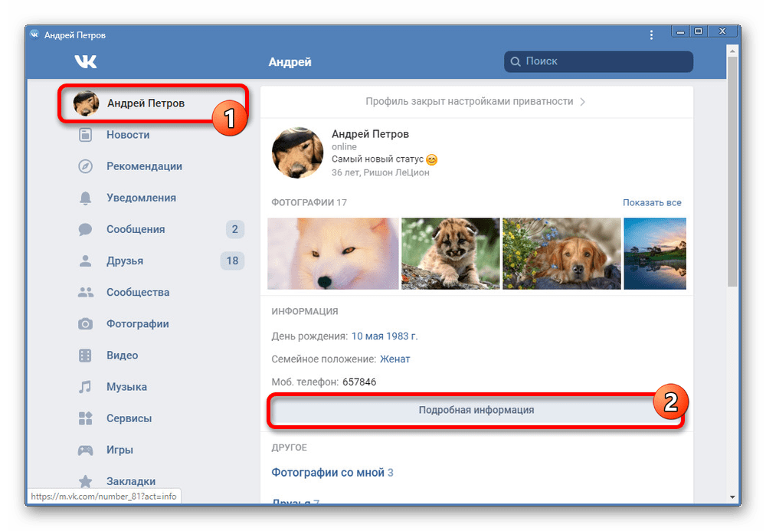Viewport: 766px width, 531px height.
Task: Click the vertical scrollbar thumb
Action: pyautogui.click(x=732, y=171)
